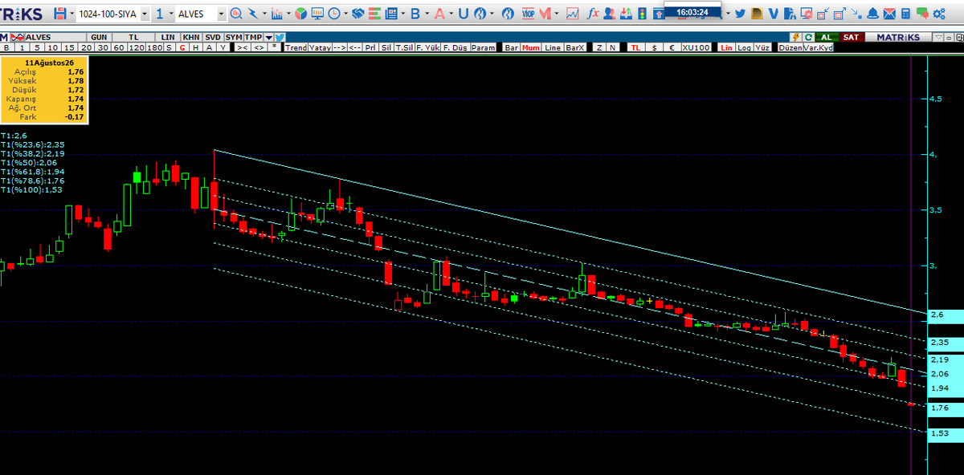This screenshot has width=964, height=475.
Task: Click the red letter A icon
Action: [439, 14]
